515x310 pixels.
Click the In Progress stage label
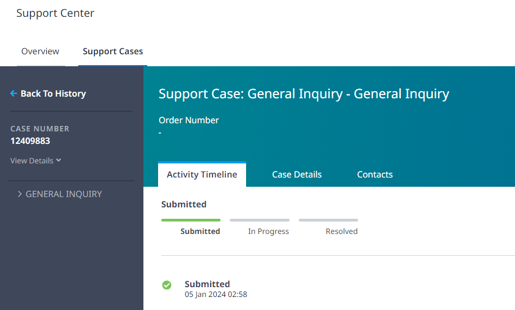269,231
